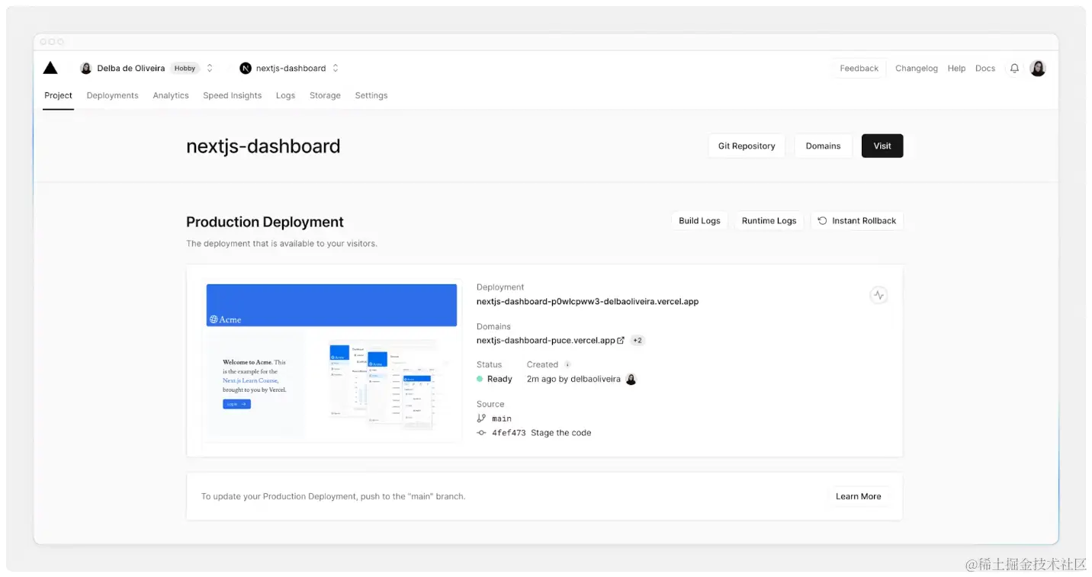This screenshot has width=1092, height=577.
Task: Click the black Visit button
Action: point(882,146)
